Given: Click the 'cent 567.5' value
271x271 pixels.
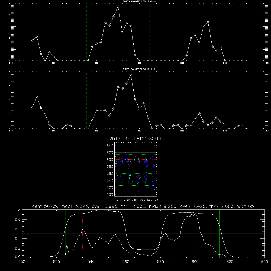Looking at the screenshot, I should [45, 206].
